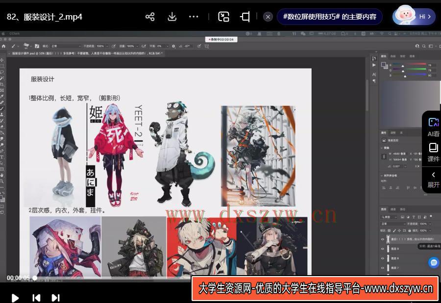This screenshot has height=303, width=441.
Task: Open the Hi assistant avatar button
Action: [x=414, y=17]
